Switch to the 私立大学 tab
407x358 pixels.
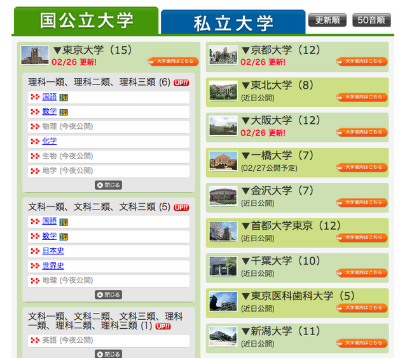pyautogui.click(x=233, y=22)
